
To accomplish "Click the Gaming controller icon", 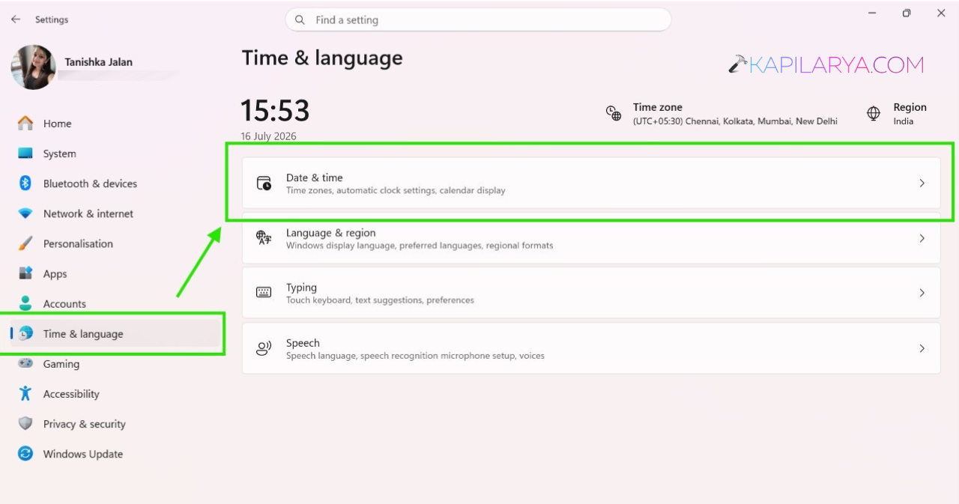I will click(x=25, y=363).
